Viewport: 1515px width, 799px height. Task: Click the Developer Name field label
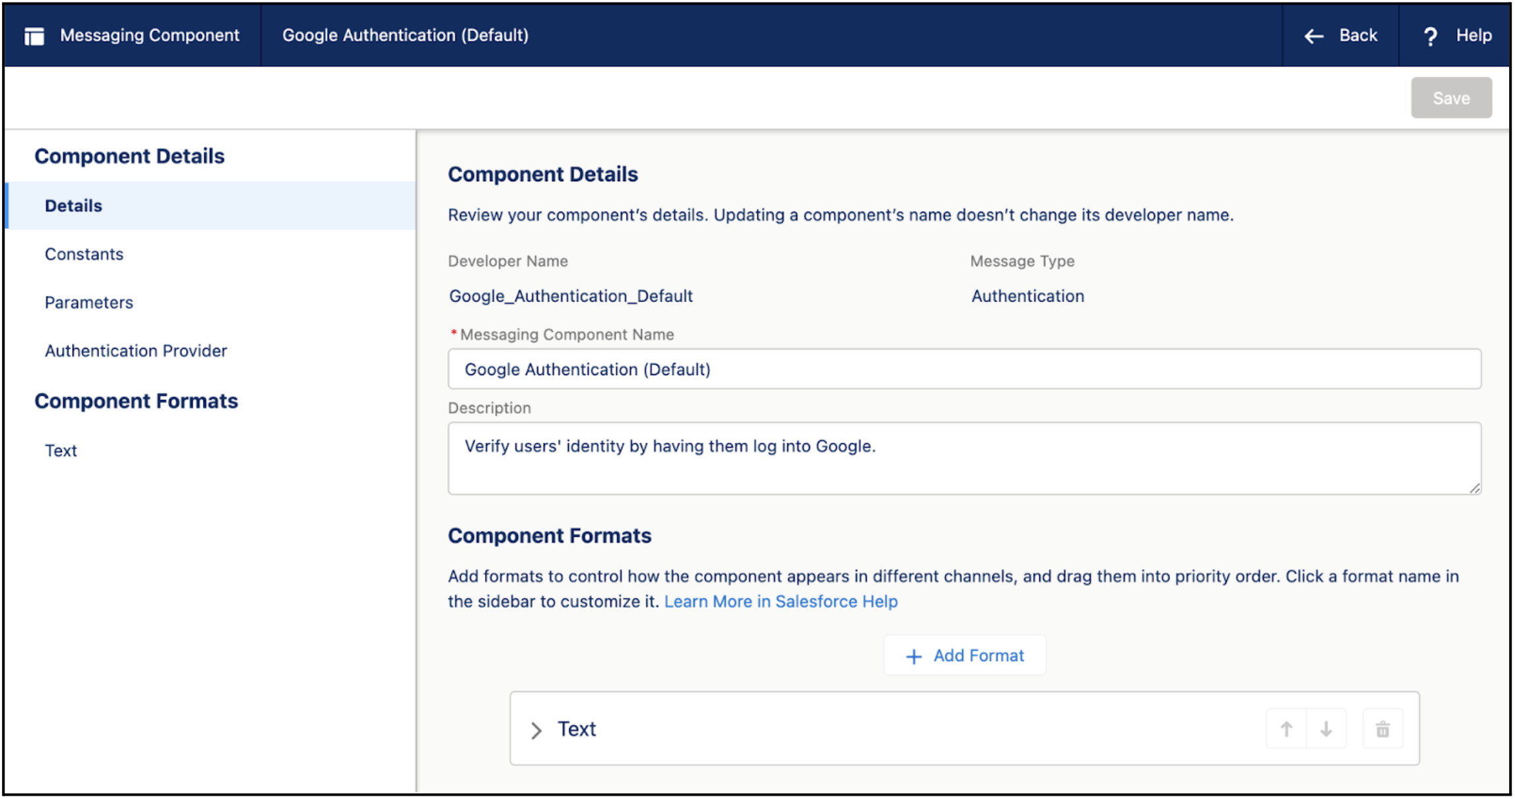(x=507, y=262)
